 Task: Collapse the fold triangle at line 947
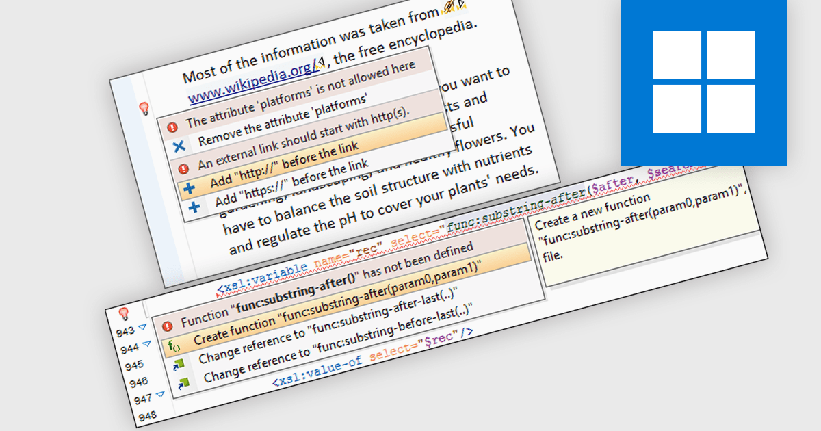[159, 394]
